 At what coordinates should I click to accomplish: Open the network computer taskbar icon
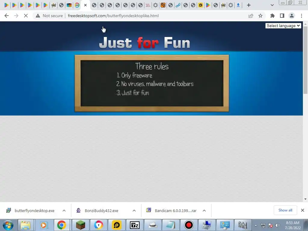pos(207,225)
